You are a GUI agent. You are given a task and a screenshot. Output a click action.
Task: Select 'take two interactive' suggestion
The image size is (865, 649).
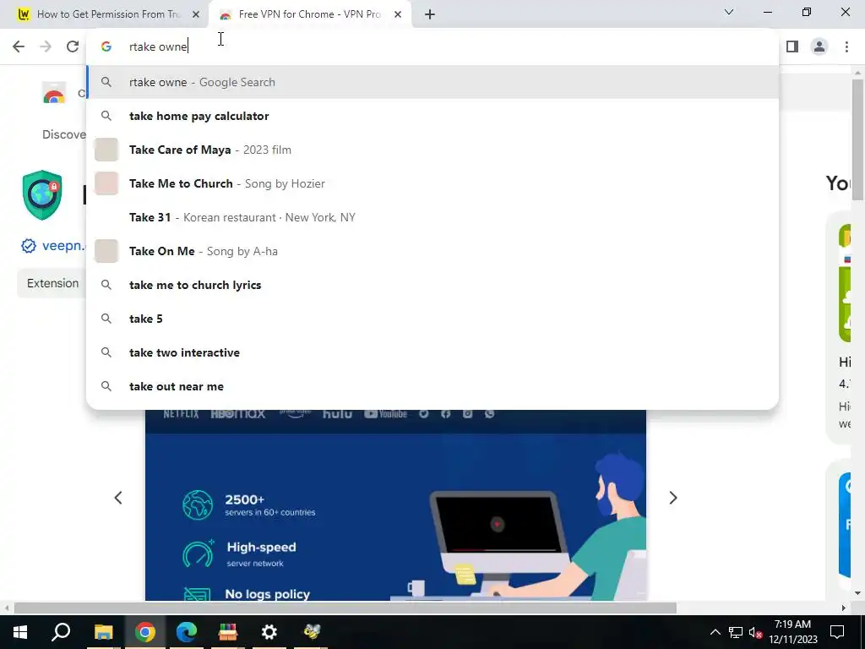click(x=432, y=352)
